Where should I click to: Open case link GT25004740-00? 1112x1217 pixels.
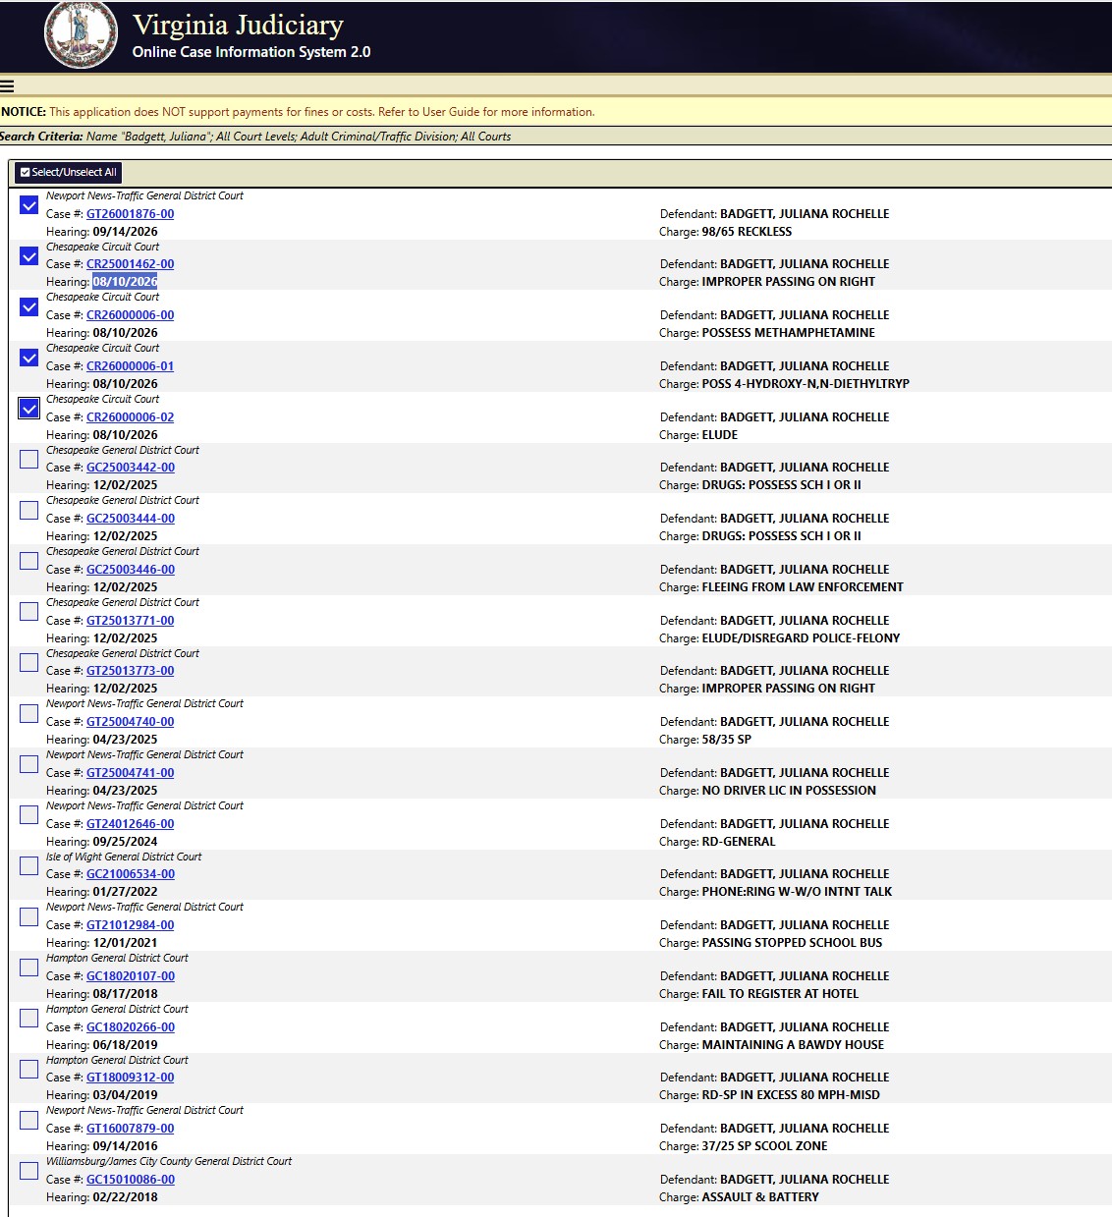[130, 722]
